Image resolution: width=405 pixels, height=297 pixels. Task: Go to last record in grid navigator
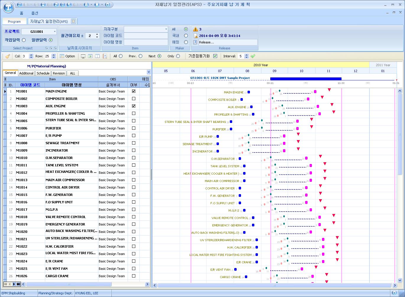click(18, 284)
